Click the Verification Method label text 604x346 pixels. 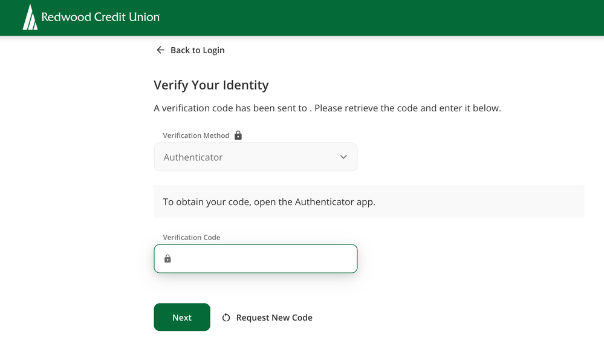click(x=196, y=135)
